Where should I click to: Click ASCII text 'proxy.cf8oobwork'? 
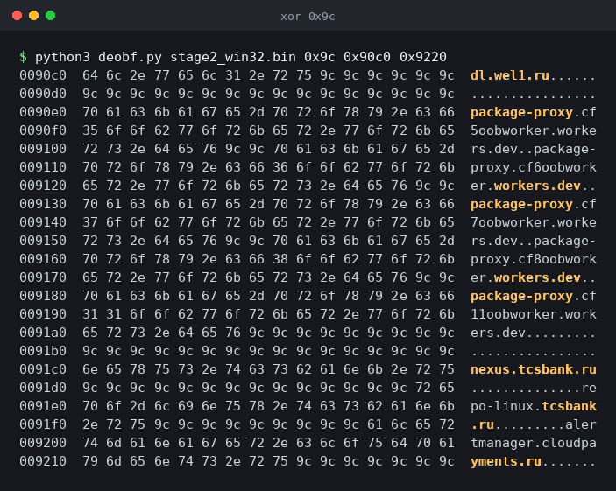coord(533,259)
